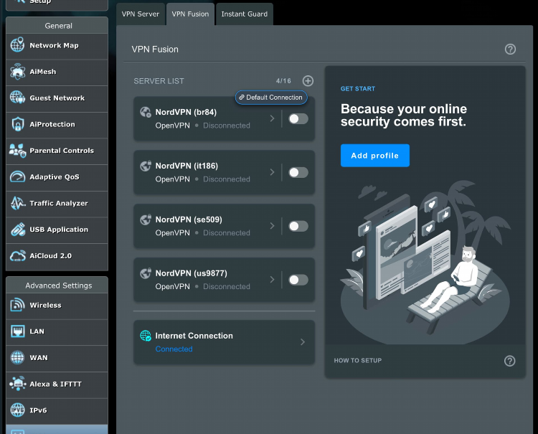Click the NordVPN (se509) globe icon
Image resolution: width=538 pixels, height=434 pixels.
click(x=146, y=220)
